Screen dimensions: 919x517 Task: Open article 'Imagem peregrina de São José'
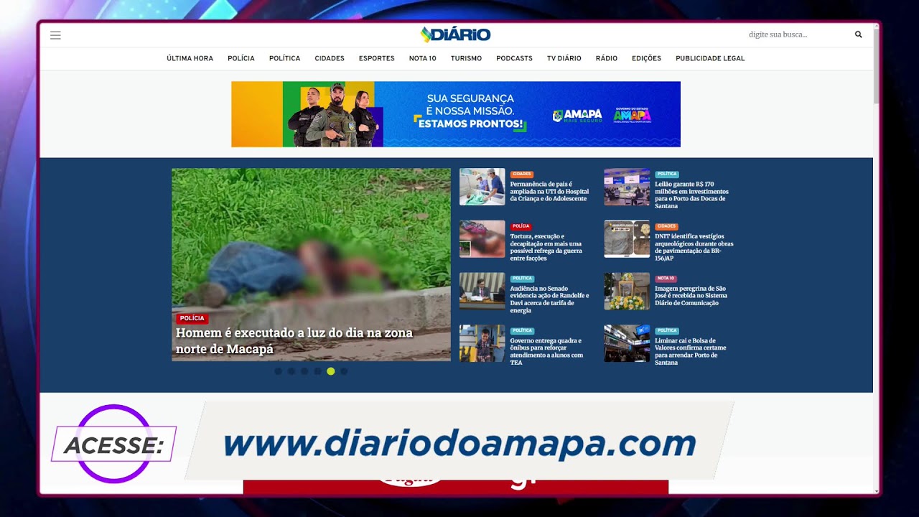[691, 296]
